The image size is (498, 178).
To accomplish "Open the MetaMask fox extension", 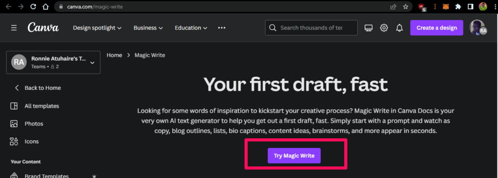I will pos(446,7).
